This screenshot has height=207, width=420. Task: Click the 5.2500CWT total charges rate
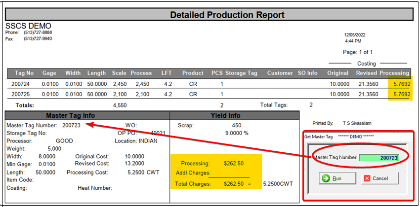[x=278, y=184]
